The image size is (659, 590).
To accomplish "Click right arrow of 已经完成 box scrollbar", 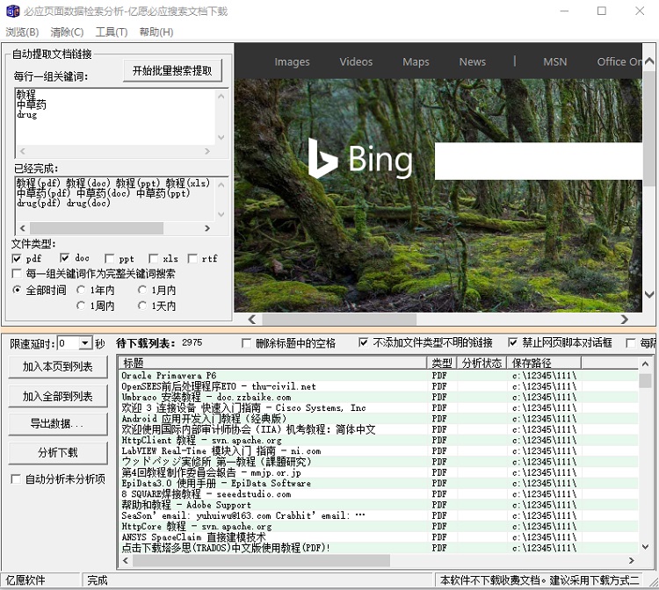I will (x=206, y=228).
